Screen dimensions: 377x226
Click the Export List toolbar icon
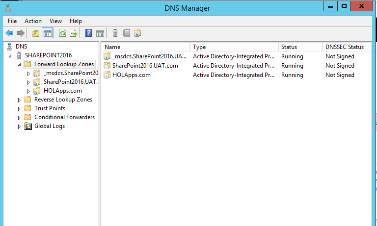pyautogui.click(x=74, y=33)
